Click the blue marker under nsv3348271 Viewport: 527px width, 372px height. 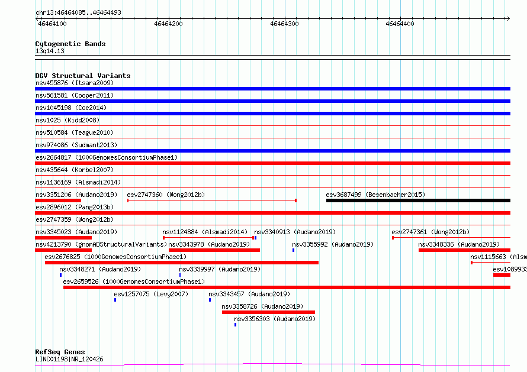click(x=61, y=275)
